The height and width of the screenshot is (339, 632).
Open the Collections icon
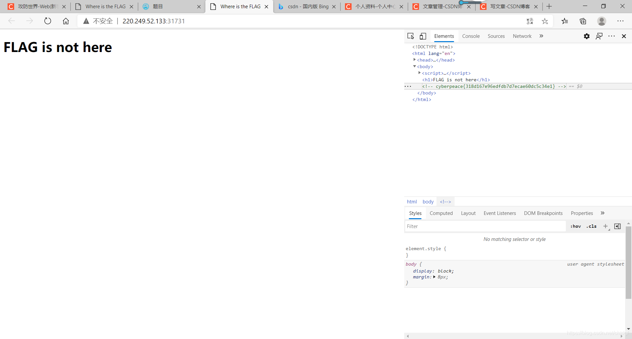583,21
